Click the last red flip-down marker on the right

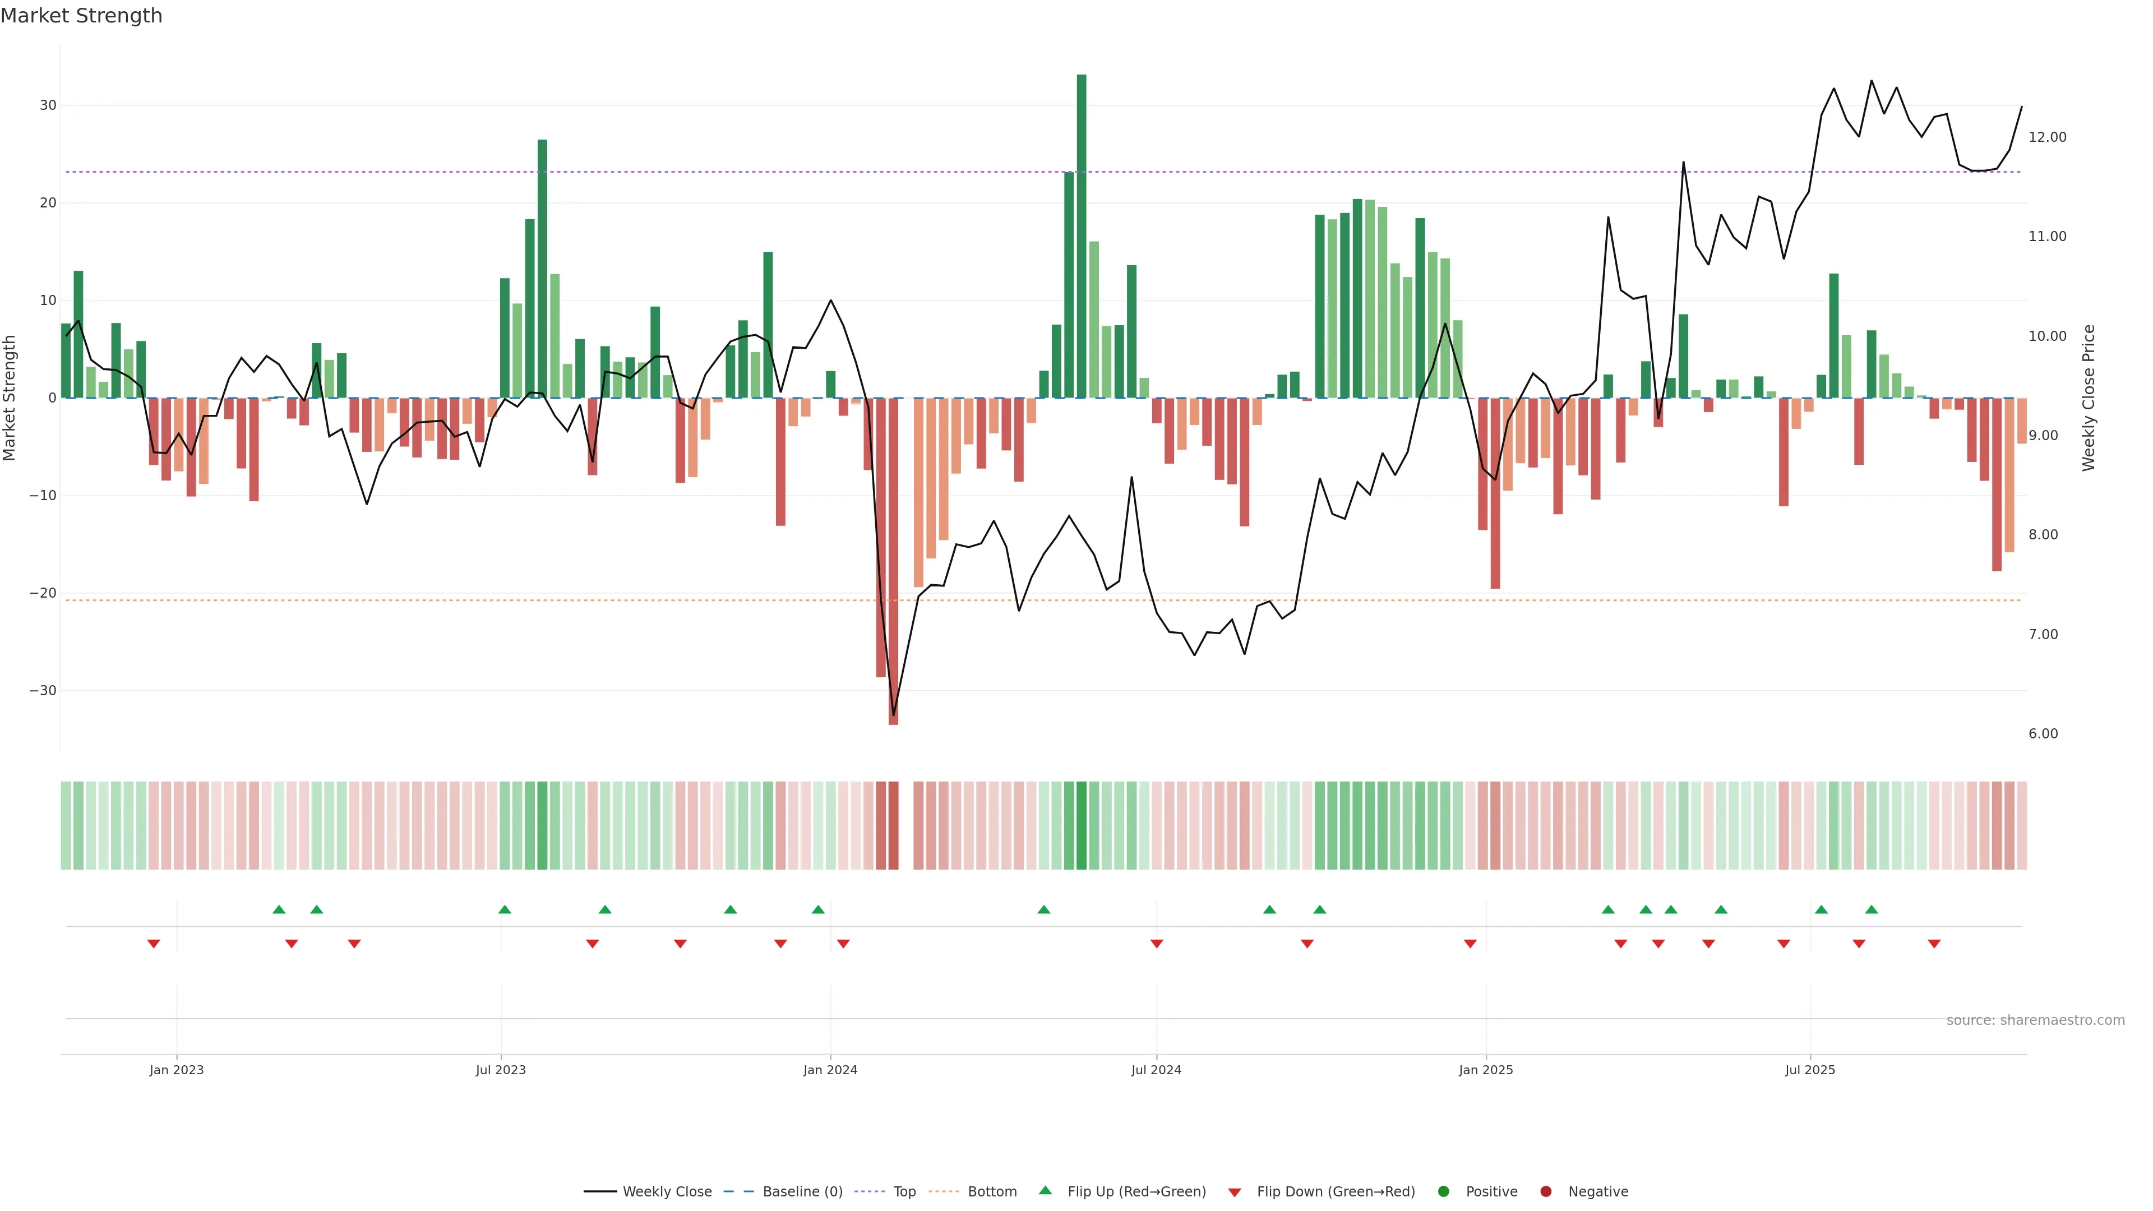[1934, 944]
